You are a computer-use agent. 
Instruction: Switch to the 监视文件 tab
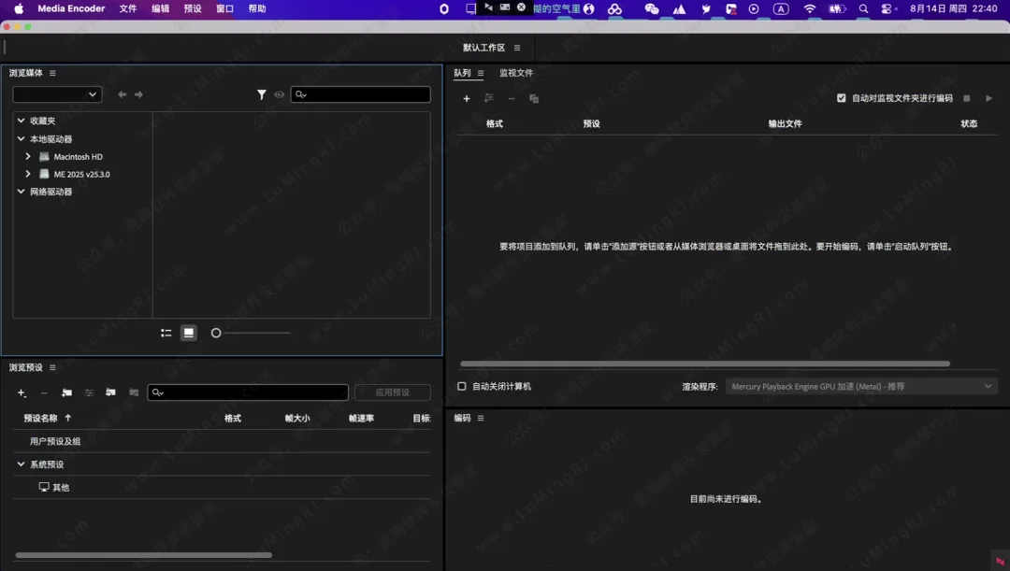[515, 73]
